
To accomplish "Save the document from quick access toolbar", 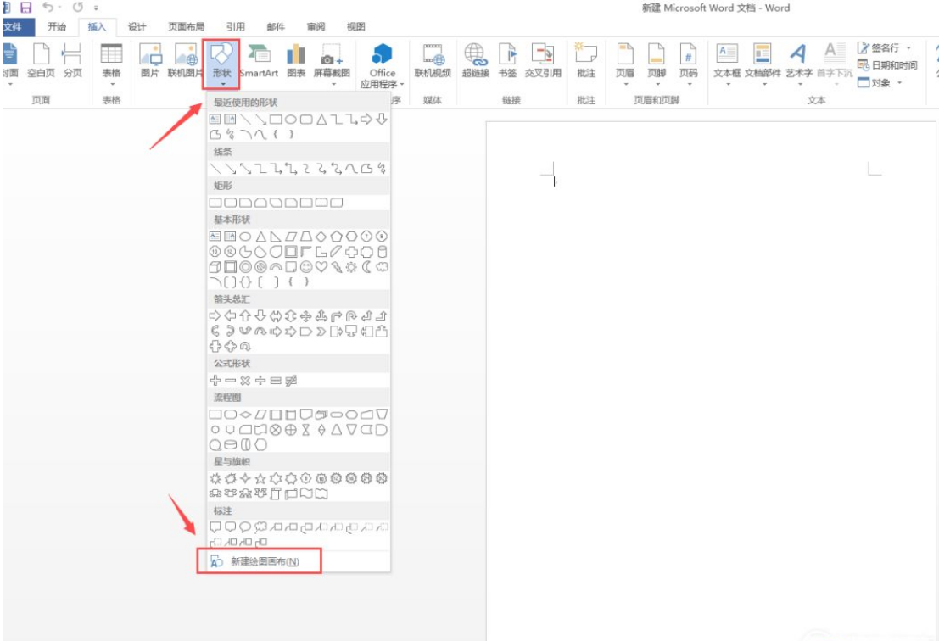I will click(x=25, y=8).
